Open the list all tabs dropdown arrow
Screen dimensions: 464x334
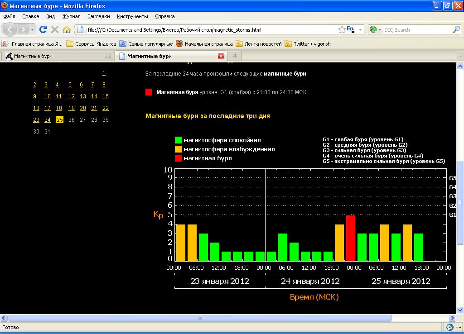tap(459, 56)
